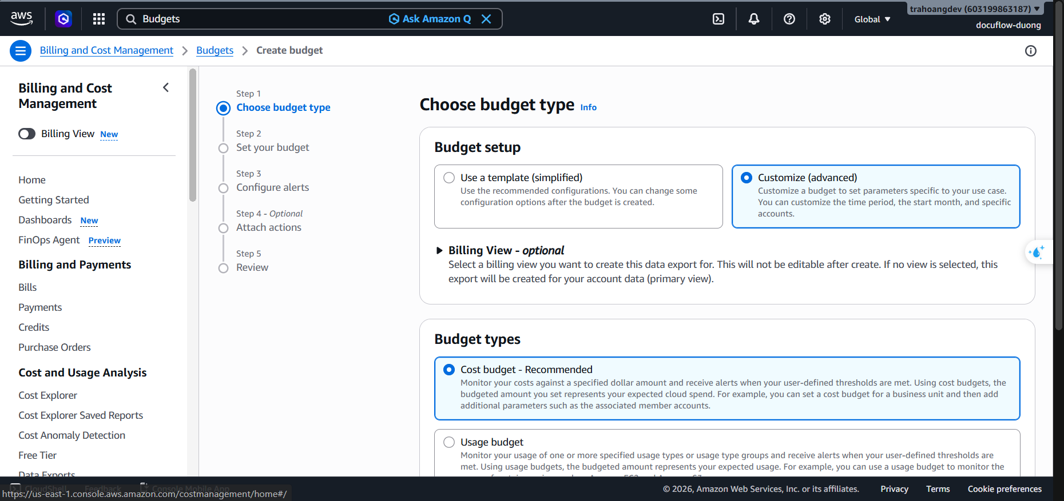Click the main page vertical scrollbar
The height and width of the screenshot is (501, 1064).
1058,166
